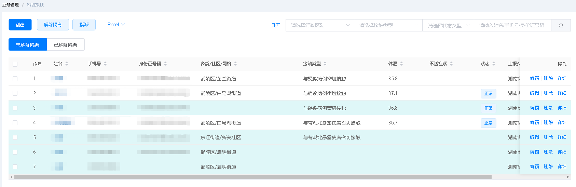The image size is (576, 187).
Task: Click the search magnifier icon button
Action: coord(561,25)
